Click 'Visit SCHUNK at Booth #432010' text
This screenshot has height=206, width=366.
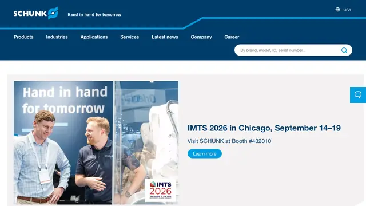229,141
